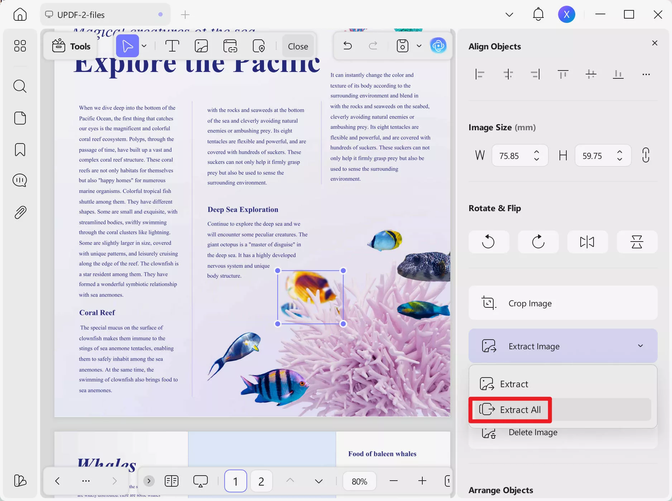
Task: Toggle the aspect ratio lock for image size
Action: click(x=646, y=155)
